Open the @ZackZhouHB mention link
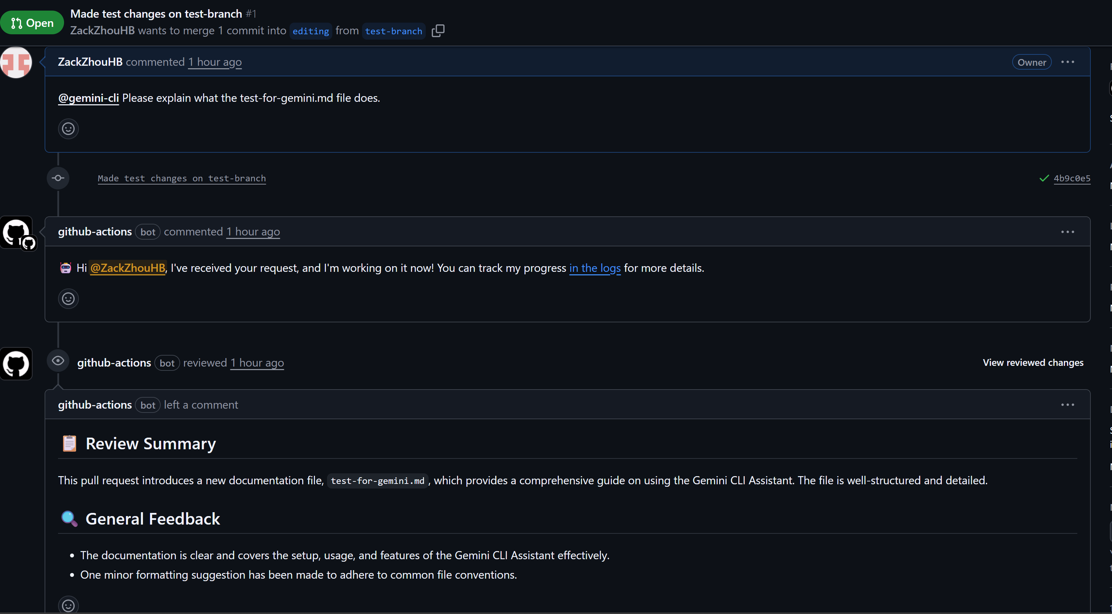Image resolution: width=1112 pixels, height=614 pixels. pyautogui.click(x=128, y=268)
